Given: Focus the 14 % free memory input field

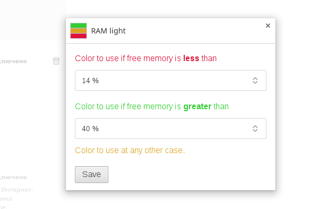Looking at the screenshot, I should click(171, 80).
